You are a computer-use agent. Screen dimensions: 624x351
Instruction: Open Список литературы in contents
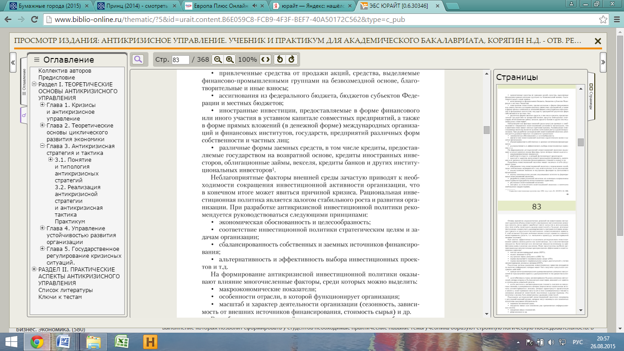pos(66,290)
